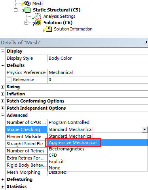Image resolution: width=148 pixels, height=190 pixels.
Task: Select the Physics Preference property label
Action: pos(26,72)
